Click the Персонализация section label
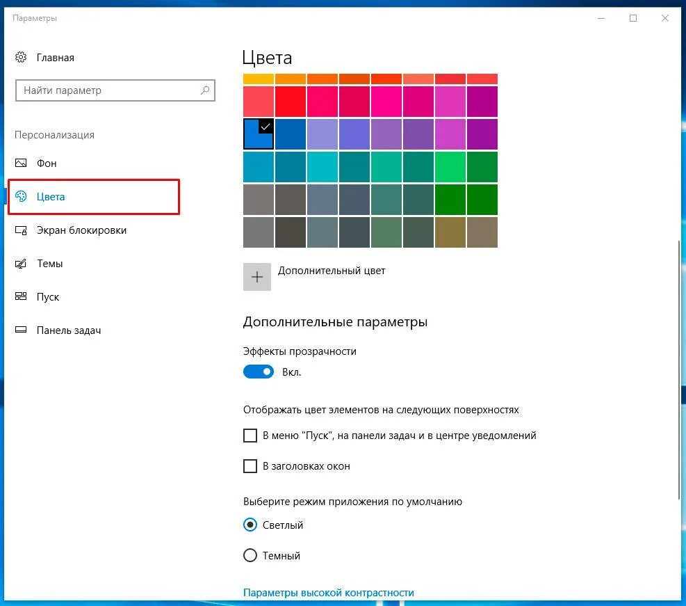Image resolution: width=686 pixels, height=606 pixels. pyautogui.click(x=54, y=135)
